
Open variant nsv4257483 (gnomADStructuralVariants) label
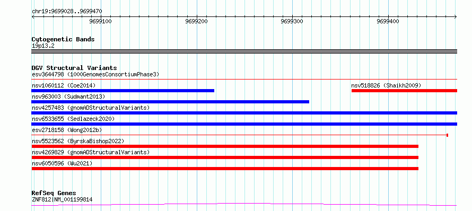click(x=91, y=108)
